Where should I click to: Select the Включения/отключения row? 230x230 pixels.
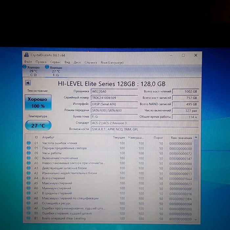click(x=109, y=158)
